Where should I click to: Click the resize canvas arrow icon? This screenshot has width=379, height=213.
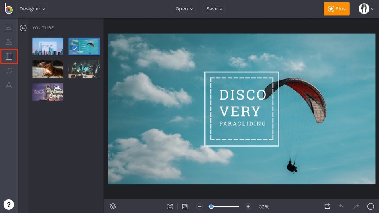point(185,207)
